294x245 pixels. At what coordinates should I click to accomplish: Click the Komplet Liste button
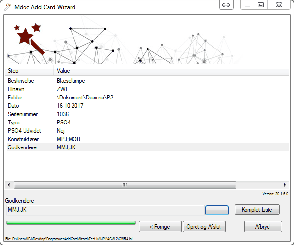(257, 210)
